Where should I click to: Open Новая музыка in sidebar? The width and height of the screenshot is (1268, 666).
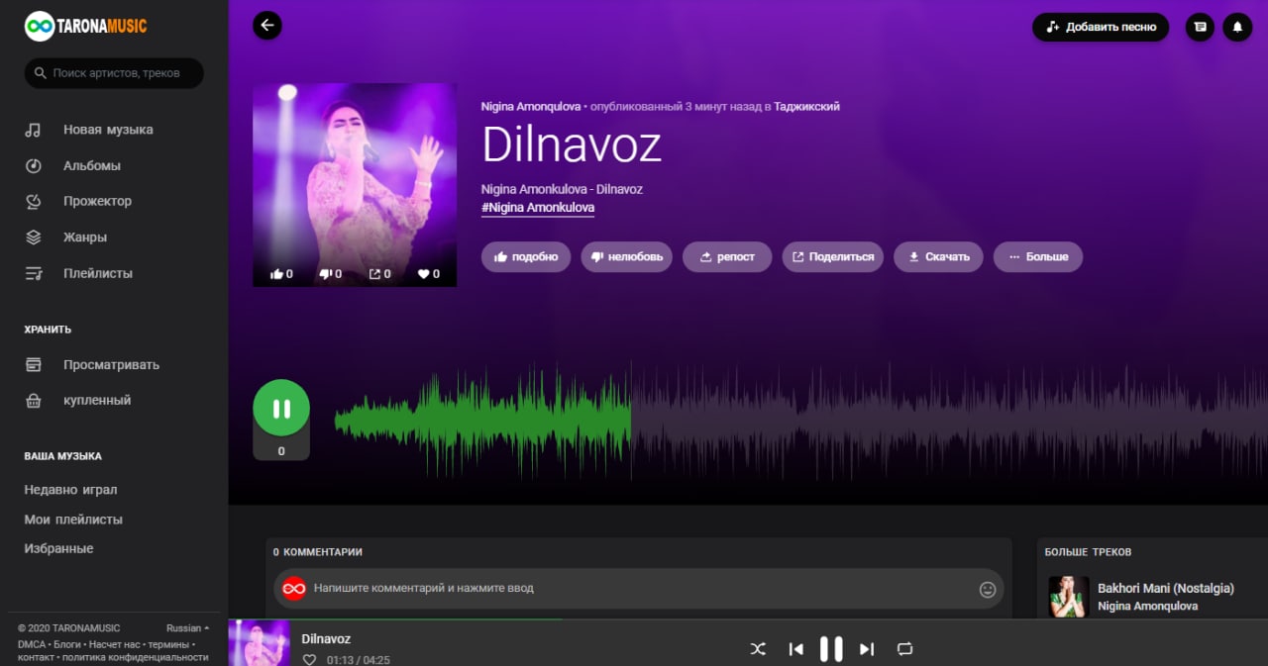(108, 130)
